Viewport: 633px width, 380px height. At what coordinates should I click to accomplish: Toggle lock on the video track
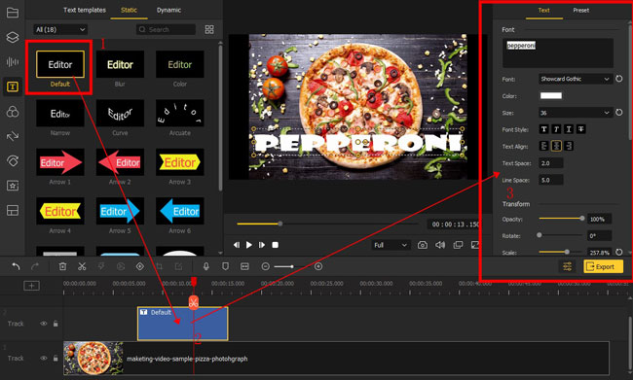(56, 359)
